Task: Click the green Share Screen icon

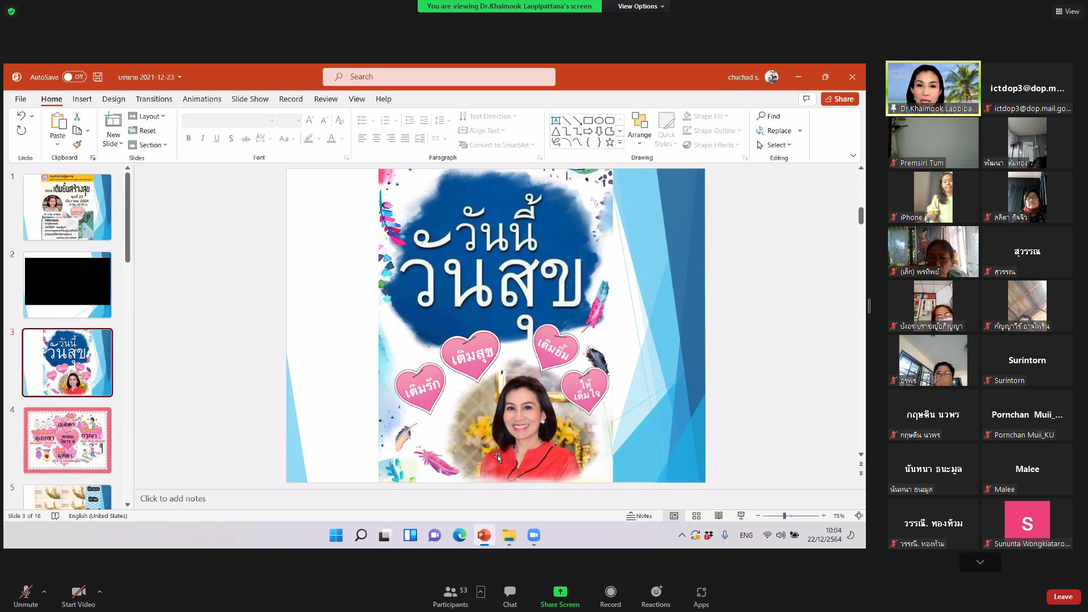Action: (x=559, y=592)
